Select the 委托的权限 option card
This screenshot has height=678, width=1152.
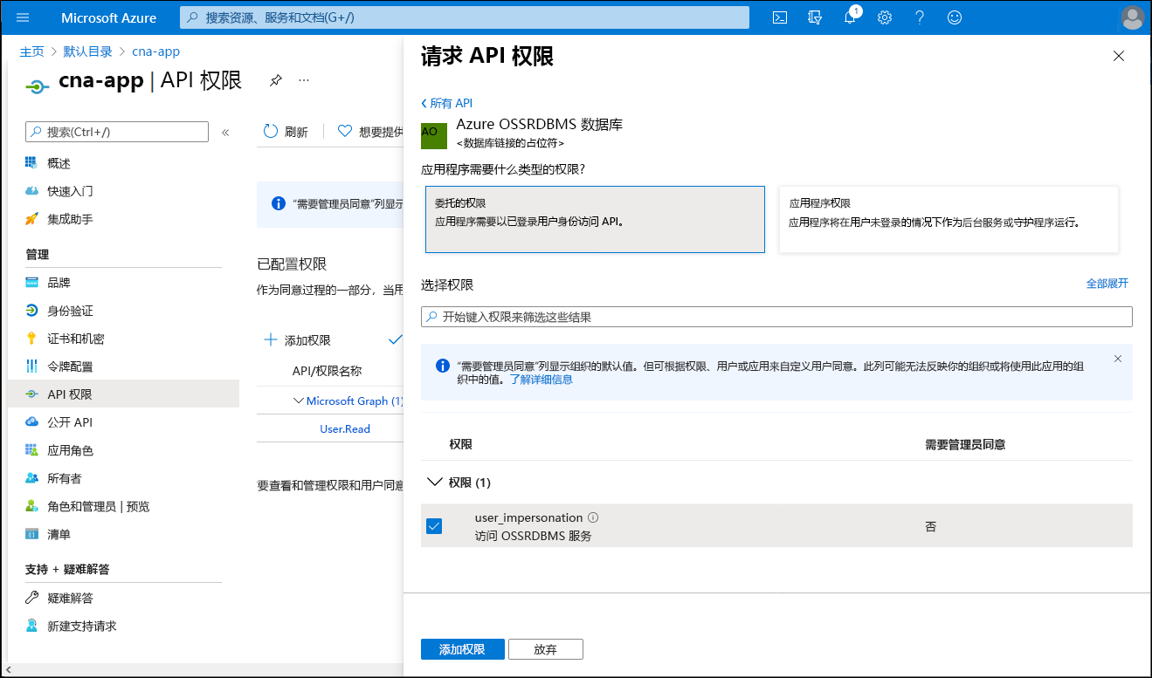tap(595, 219)
